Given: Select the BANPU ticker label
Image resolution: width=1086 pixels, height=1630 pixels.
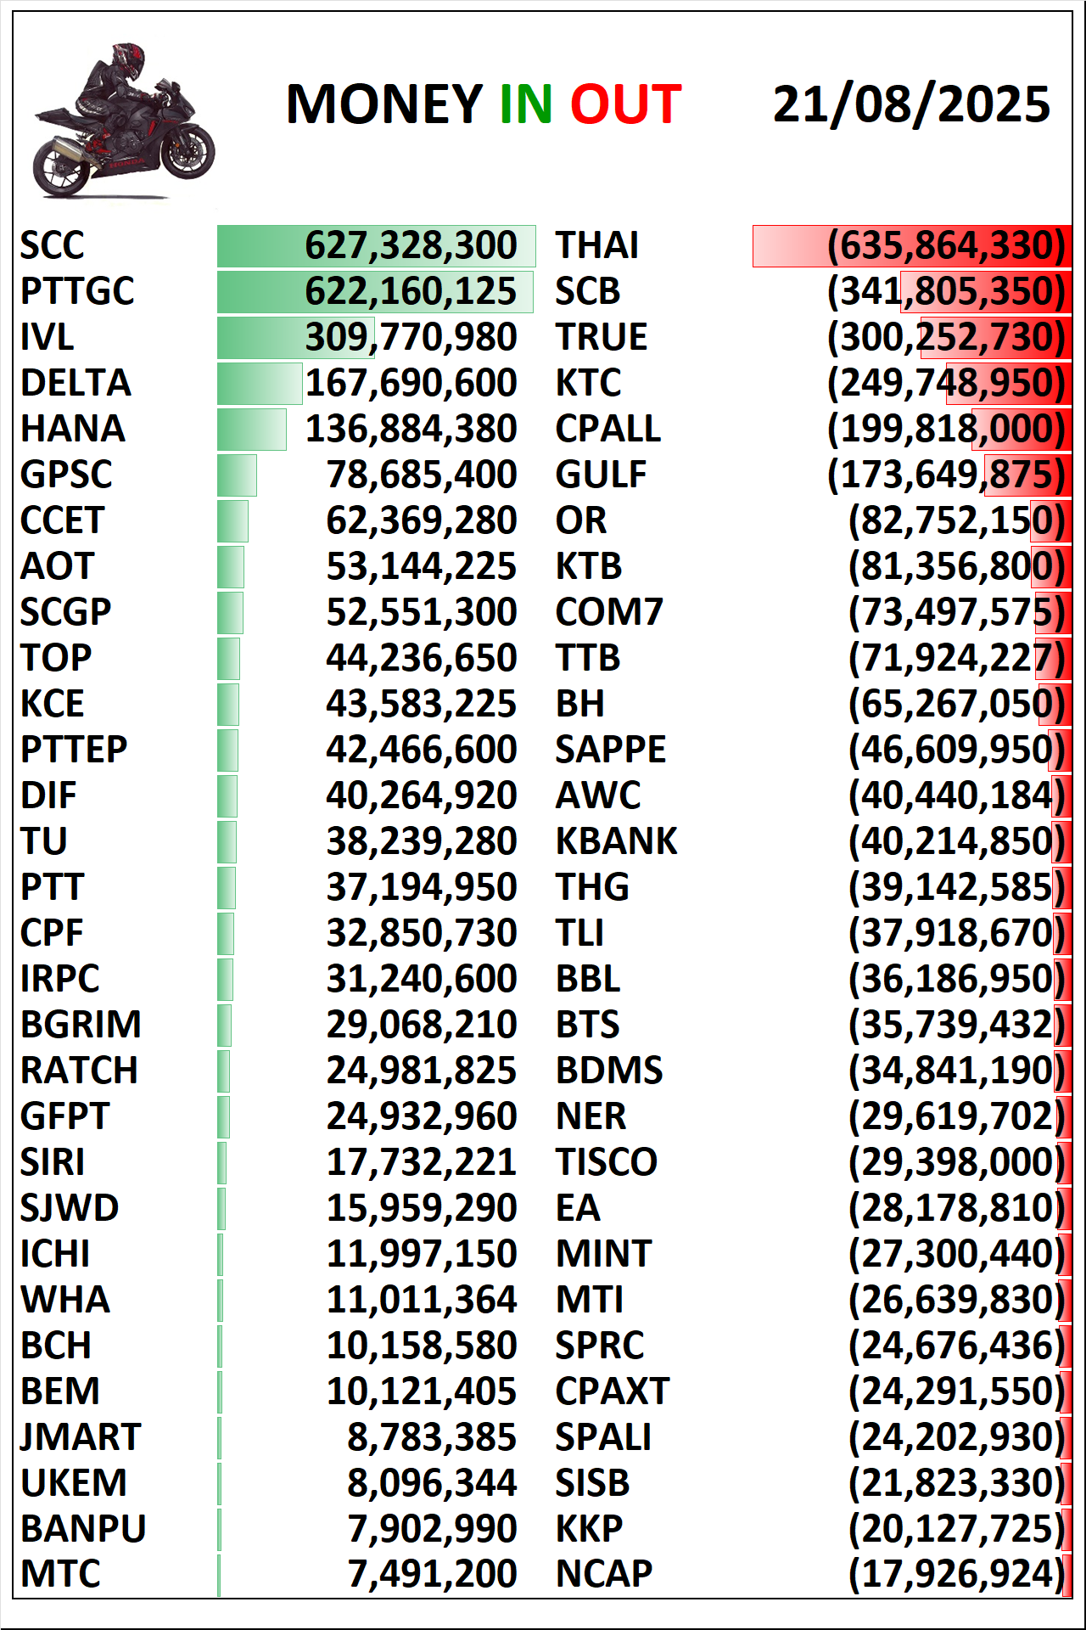Looking at the screenshot, I should 83,1530.
